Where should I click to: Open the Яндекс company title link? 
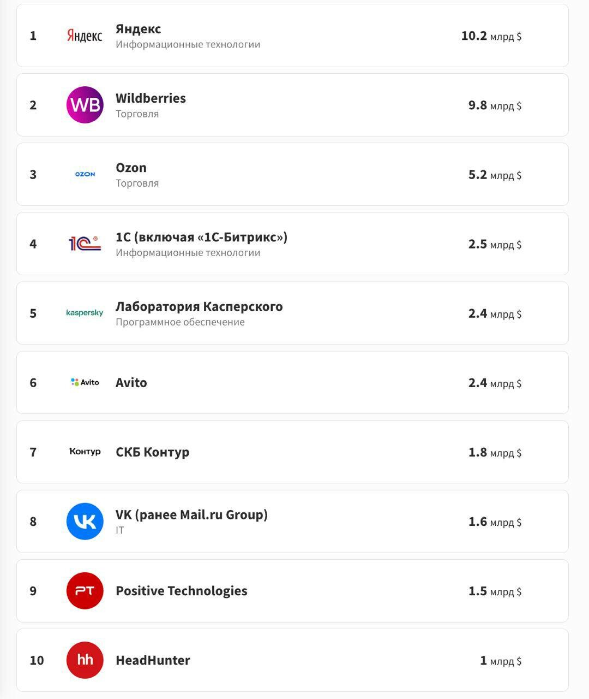[x=138, y=29]
